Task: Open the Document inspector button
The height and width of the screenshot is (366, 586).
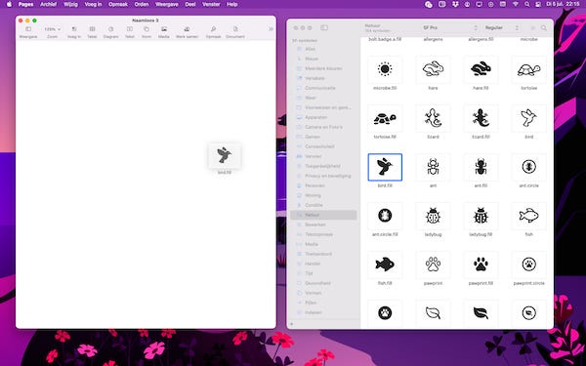Action: click(235, 32)
